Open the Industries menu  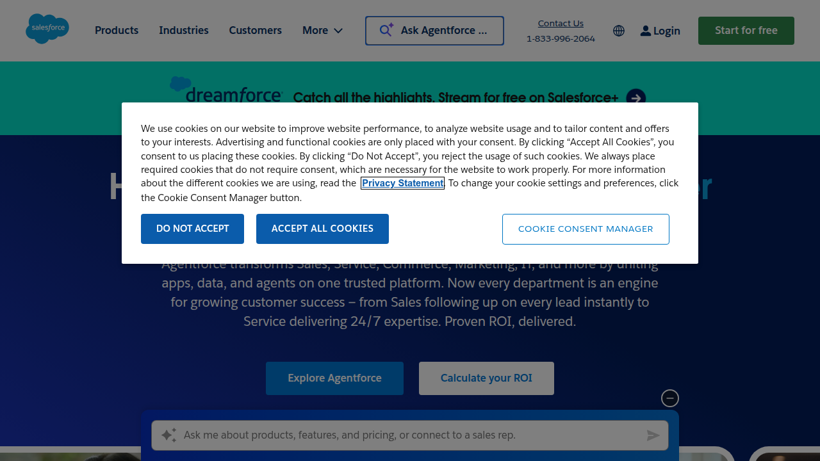[x=184, y=30]
